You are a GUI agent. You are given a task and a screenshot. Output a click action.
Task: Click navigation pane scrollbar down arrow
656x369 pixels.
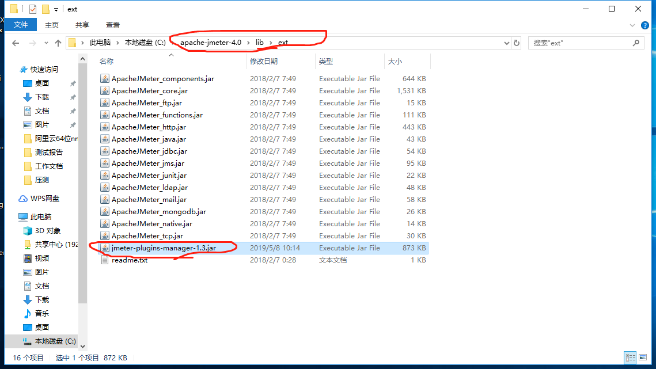pyautogui.click(x=83, y=347)
